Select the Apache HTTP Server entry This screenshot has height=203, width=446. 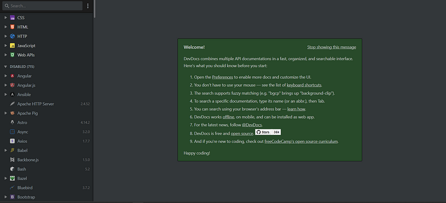[46, 104]
